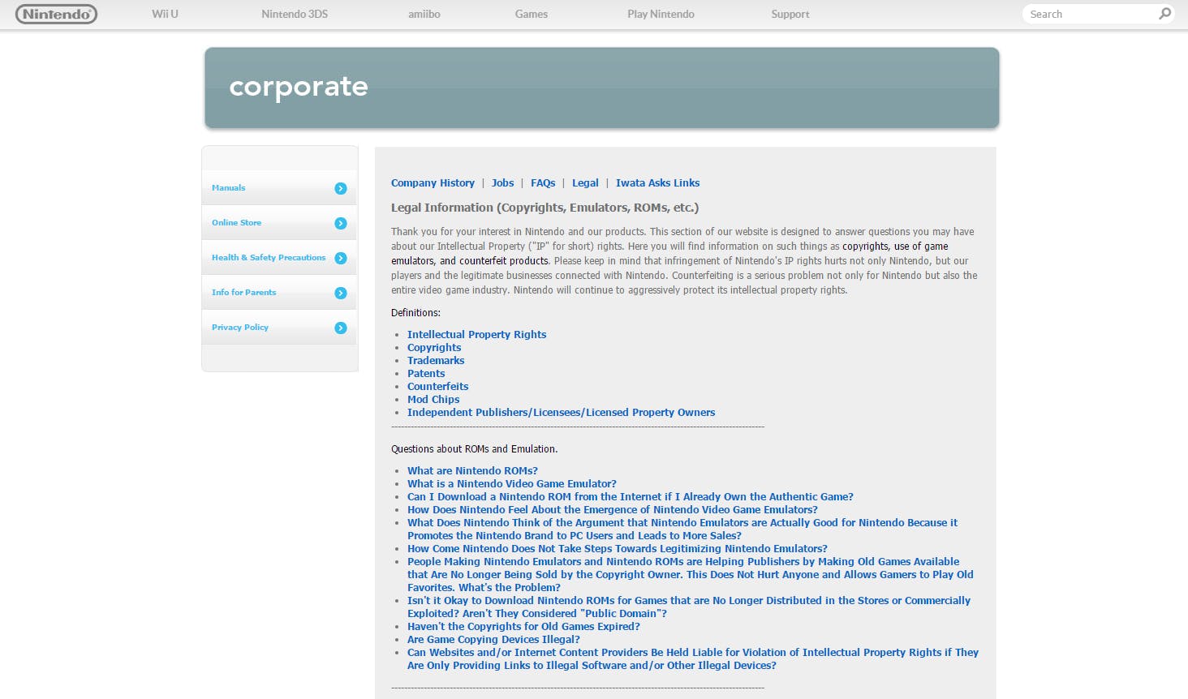1188x699 pixels.
Task: Click the arrow icon beside Online Store
Action: [341, 223]
